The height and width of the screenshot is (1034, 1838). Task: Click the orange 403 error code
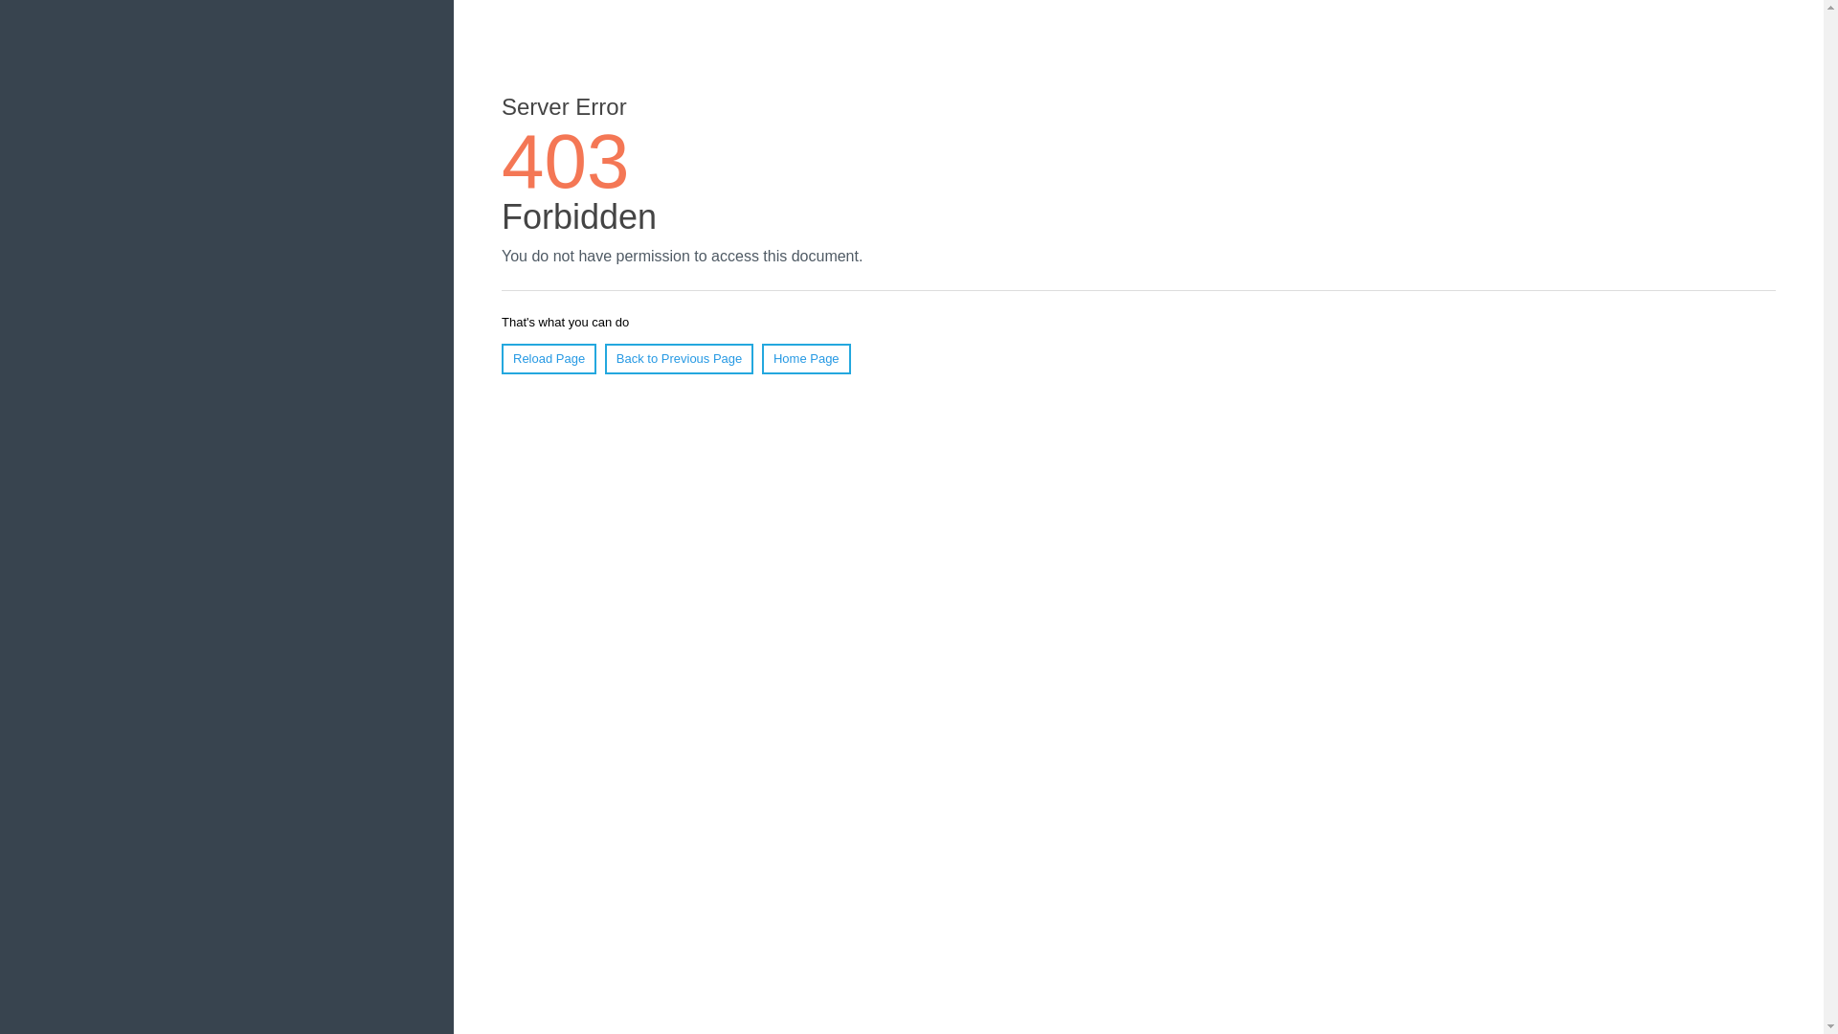(565, 162)
